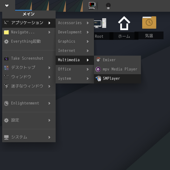Click Everything起動 menu entry
The height and width of the screenshot is (170, 170).
[29, 41]
